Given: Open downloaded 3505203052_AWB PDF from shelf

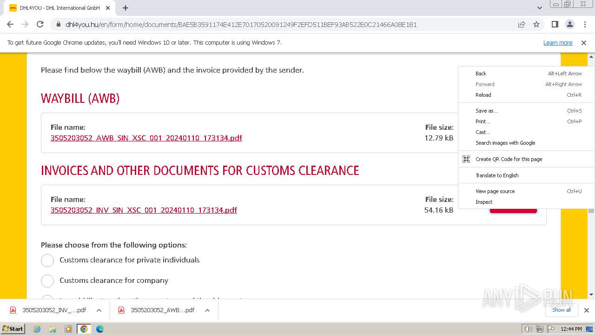Looking at the screenshot, I should [x=162, y=310].
